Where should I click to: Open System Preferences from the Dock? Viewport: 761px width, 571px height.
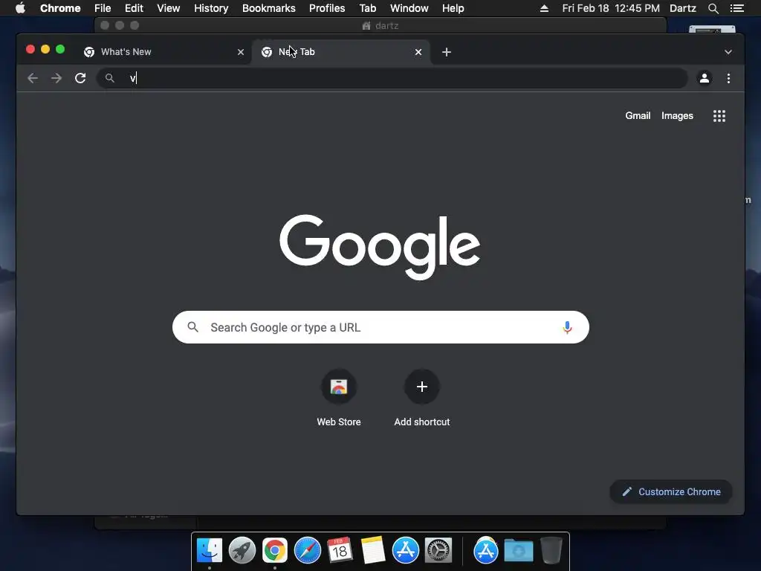coord(438,551)
